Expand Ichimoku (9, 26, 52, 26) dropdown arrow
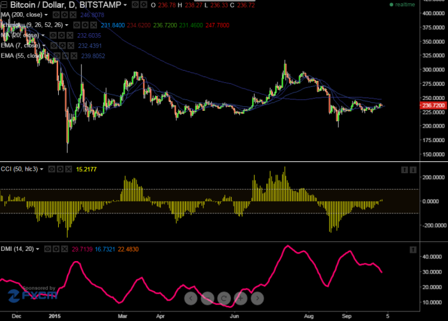The width and height of the screenshot is (448, 321). pyautogui.click(x=66, y=25)
